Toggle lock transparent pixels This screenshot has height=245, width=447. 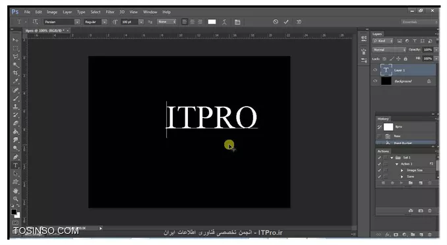click(x=384, y=59)
